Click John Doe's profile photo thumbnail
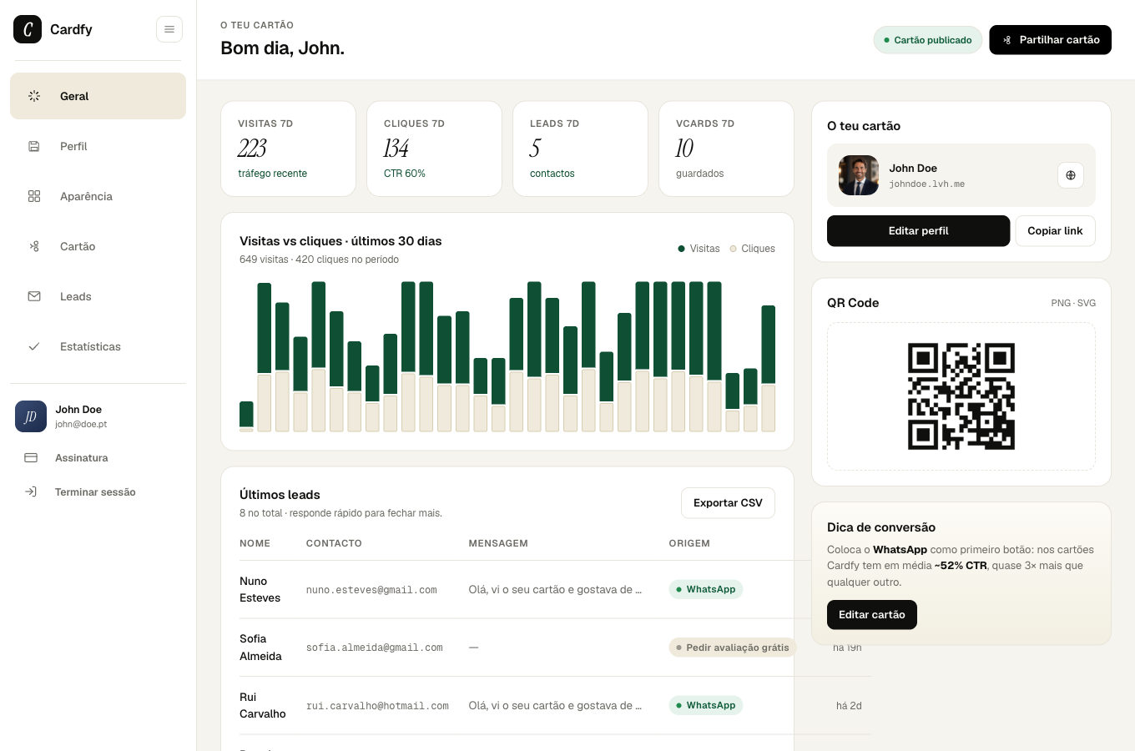The image size is (1135, 751). click(x=859, y=175)
